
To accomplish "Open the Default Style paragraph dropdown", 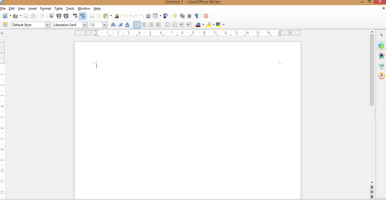I will 47,25.
